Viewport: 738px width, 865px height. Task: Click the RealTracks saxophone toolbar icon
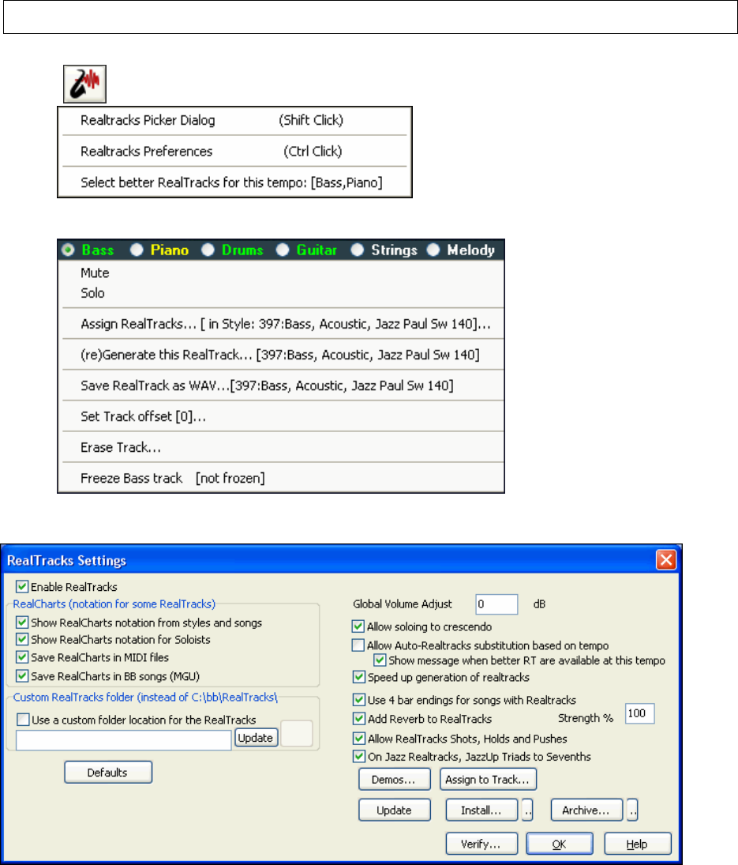point(84,84)
